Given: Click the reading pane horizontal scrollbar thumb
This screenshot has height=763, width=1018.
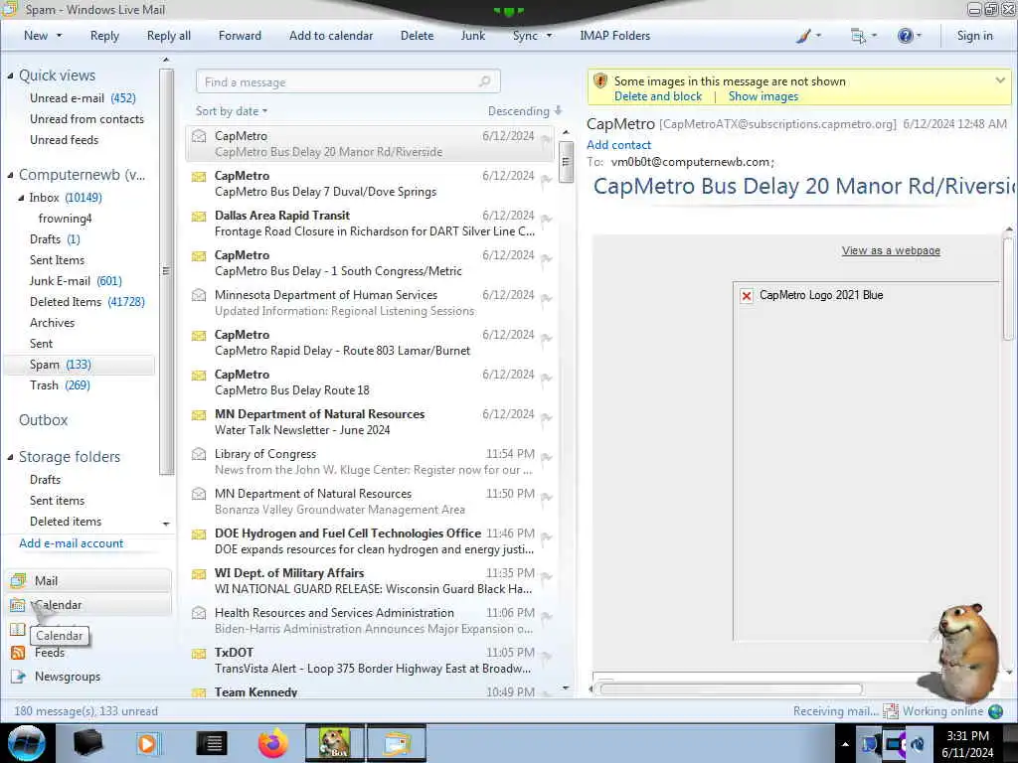Looking at the screenshot, I should click(x=731, y=689).
